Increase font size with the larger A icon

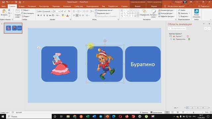click(62, 11)
